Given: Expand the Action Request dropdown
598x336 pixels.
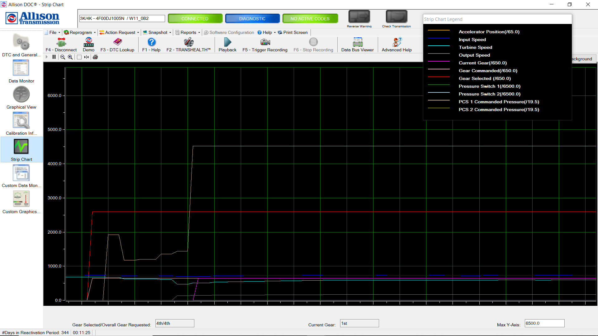Looking at the screenshot, I should 119,32.
